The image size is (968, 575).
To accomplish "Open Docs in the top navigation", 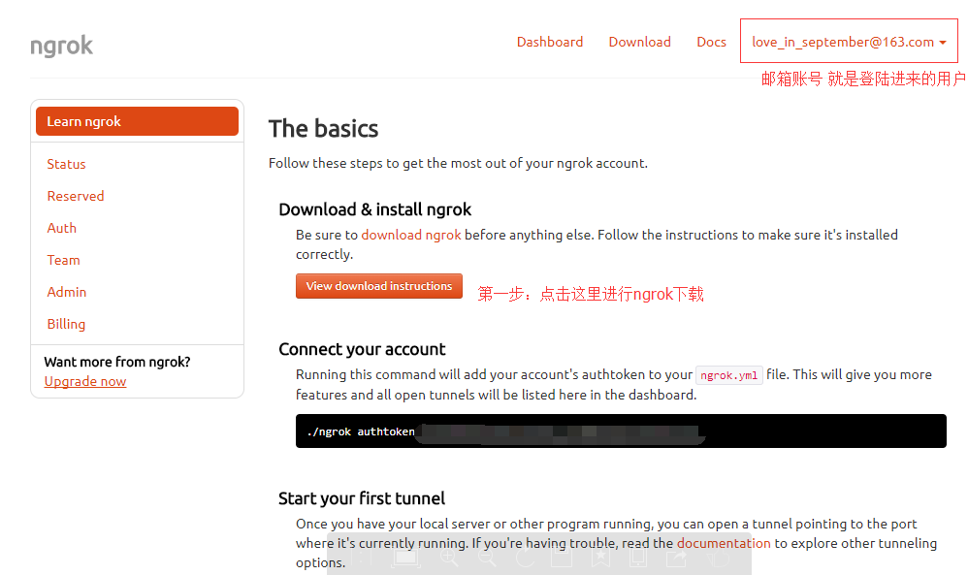I will click(x=711, y=42).
